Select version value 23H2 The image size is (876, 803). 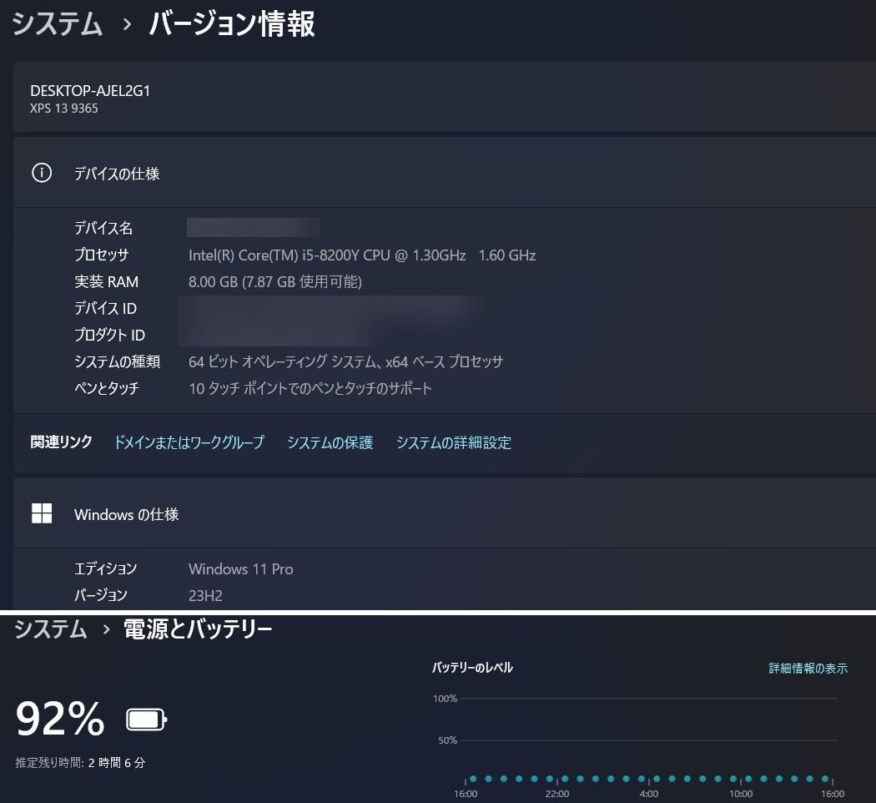205,596
